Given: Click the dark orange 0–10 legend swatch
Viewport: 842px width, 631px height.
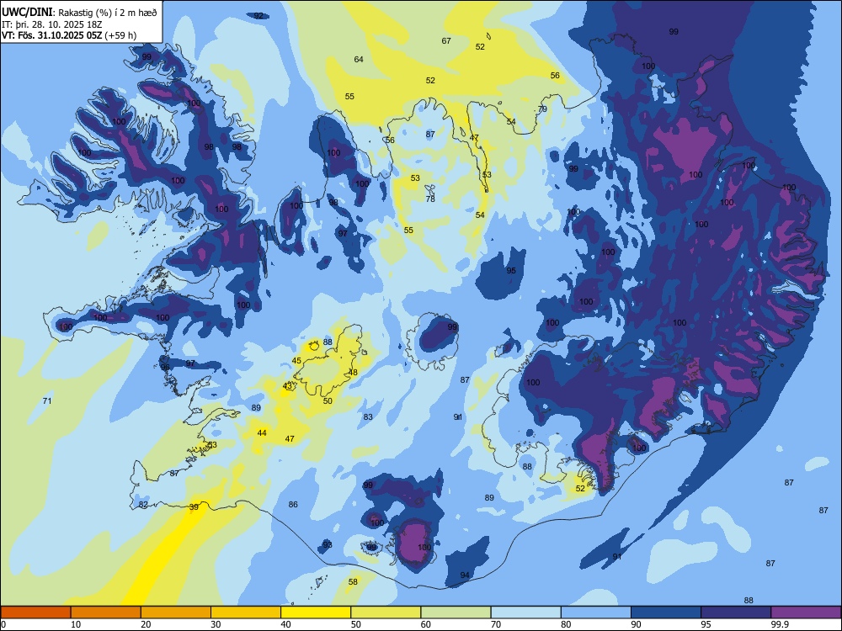Looking at the screenshot, I should [35, 612].
